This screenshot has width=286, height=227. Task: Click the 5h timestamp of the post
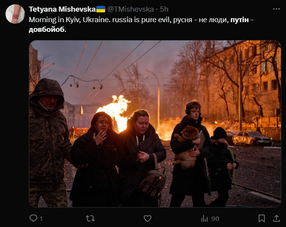point(164,9)
